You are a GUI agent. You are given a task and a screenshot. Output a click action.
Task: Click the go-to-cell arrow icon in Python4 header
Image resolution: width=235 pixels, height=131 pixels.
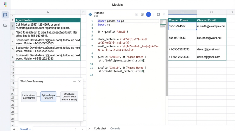pos(137,14)
